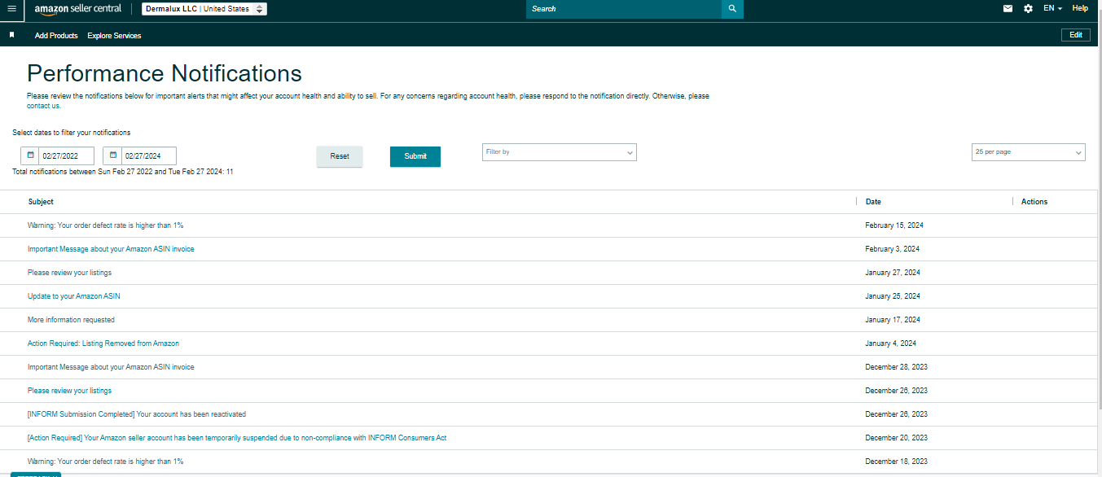Open the settings gear icon

(x=1028, y=9)
